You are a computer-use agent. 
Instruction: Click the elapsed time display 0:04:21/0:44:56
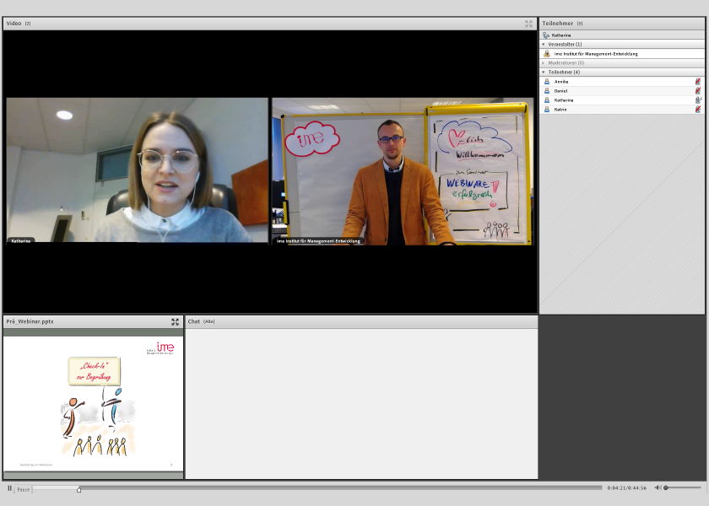tap(626, 488)
